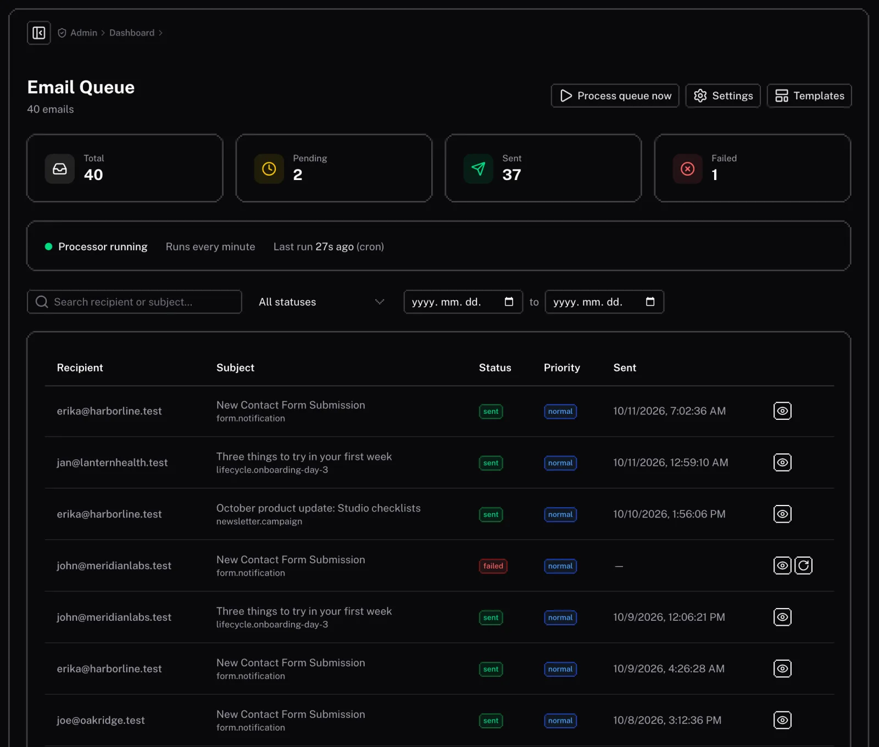Screen dimensions: 879x747
Task: Click the start date input field
Action: point(463,302)
